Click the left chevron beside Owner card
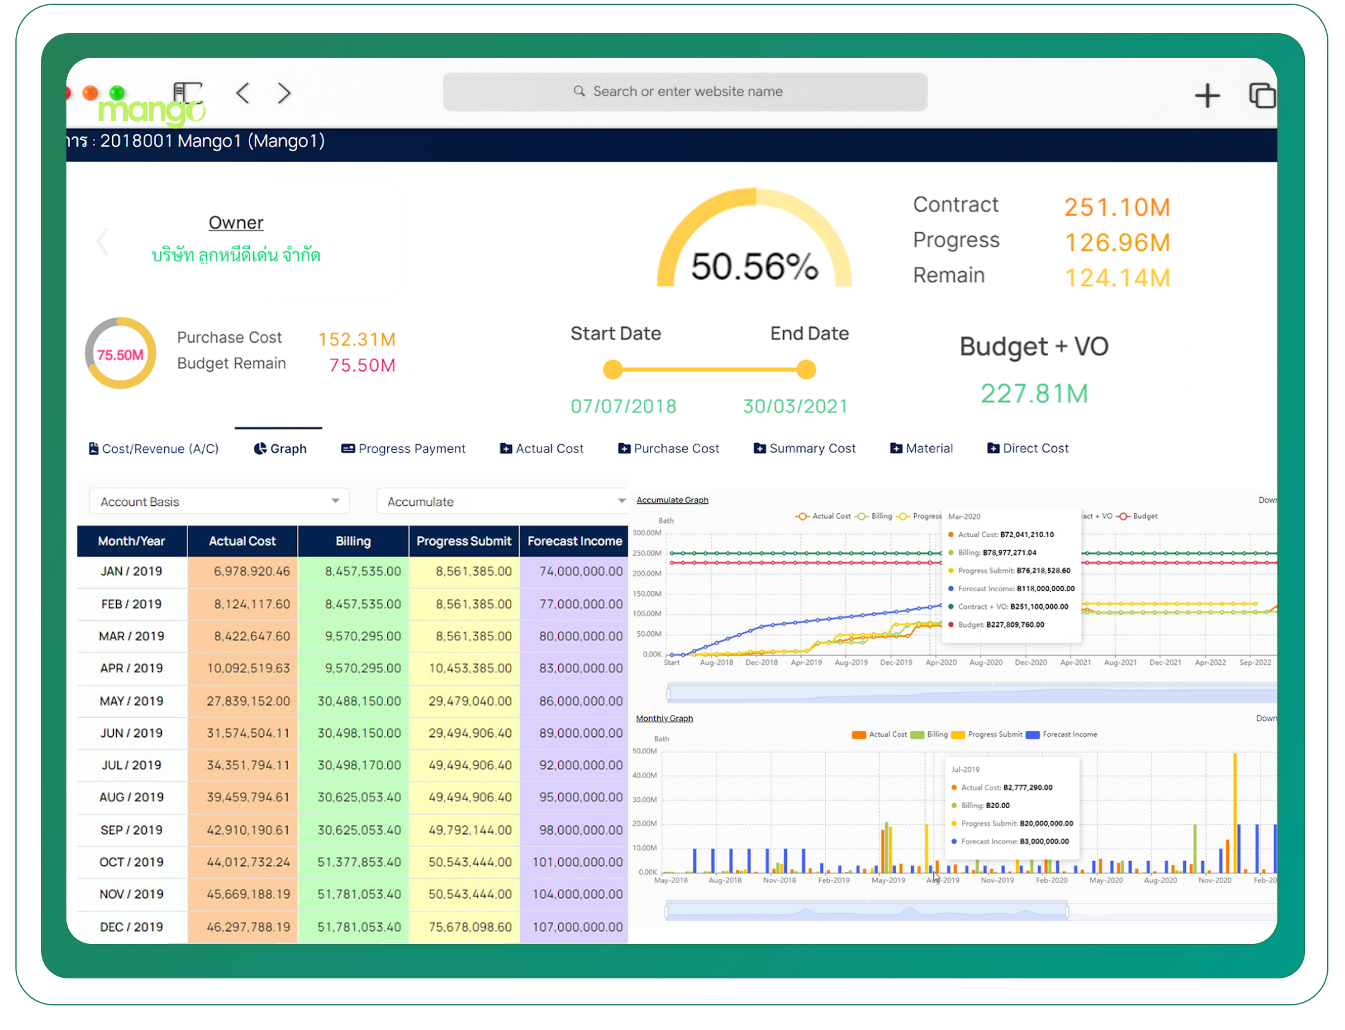1345x1030 pixels. pos(103,242)
